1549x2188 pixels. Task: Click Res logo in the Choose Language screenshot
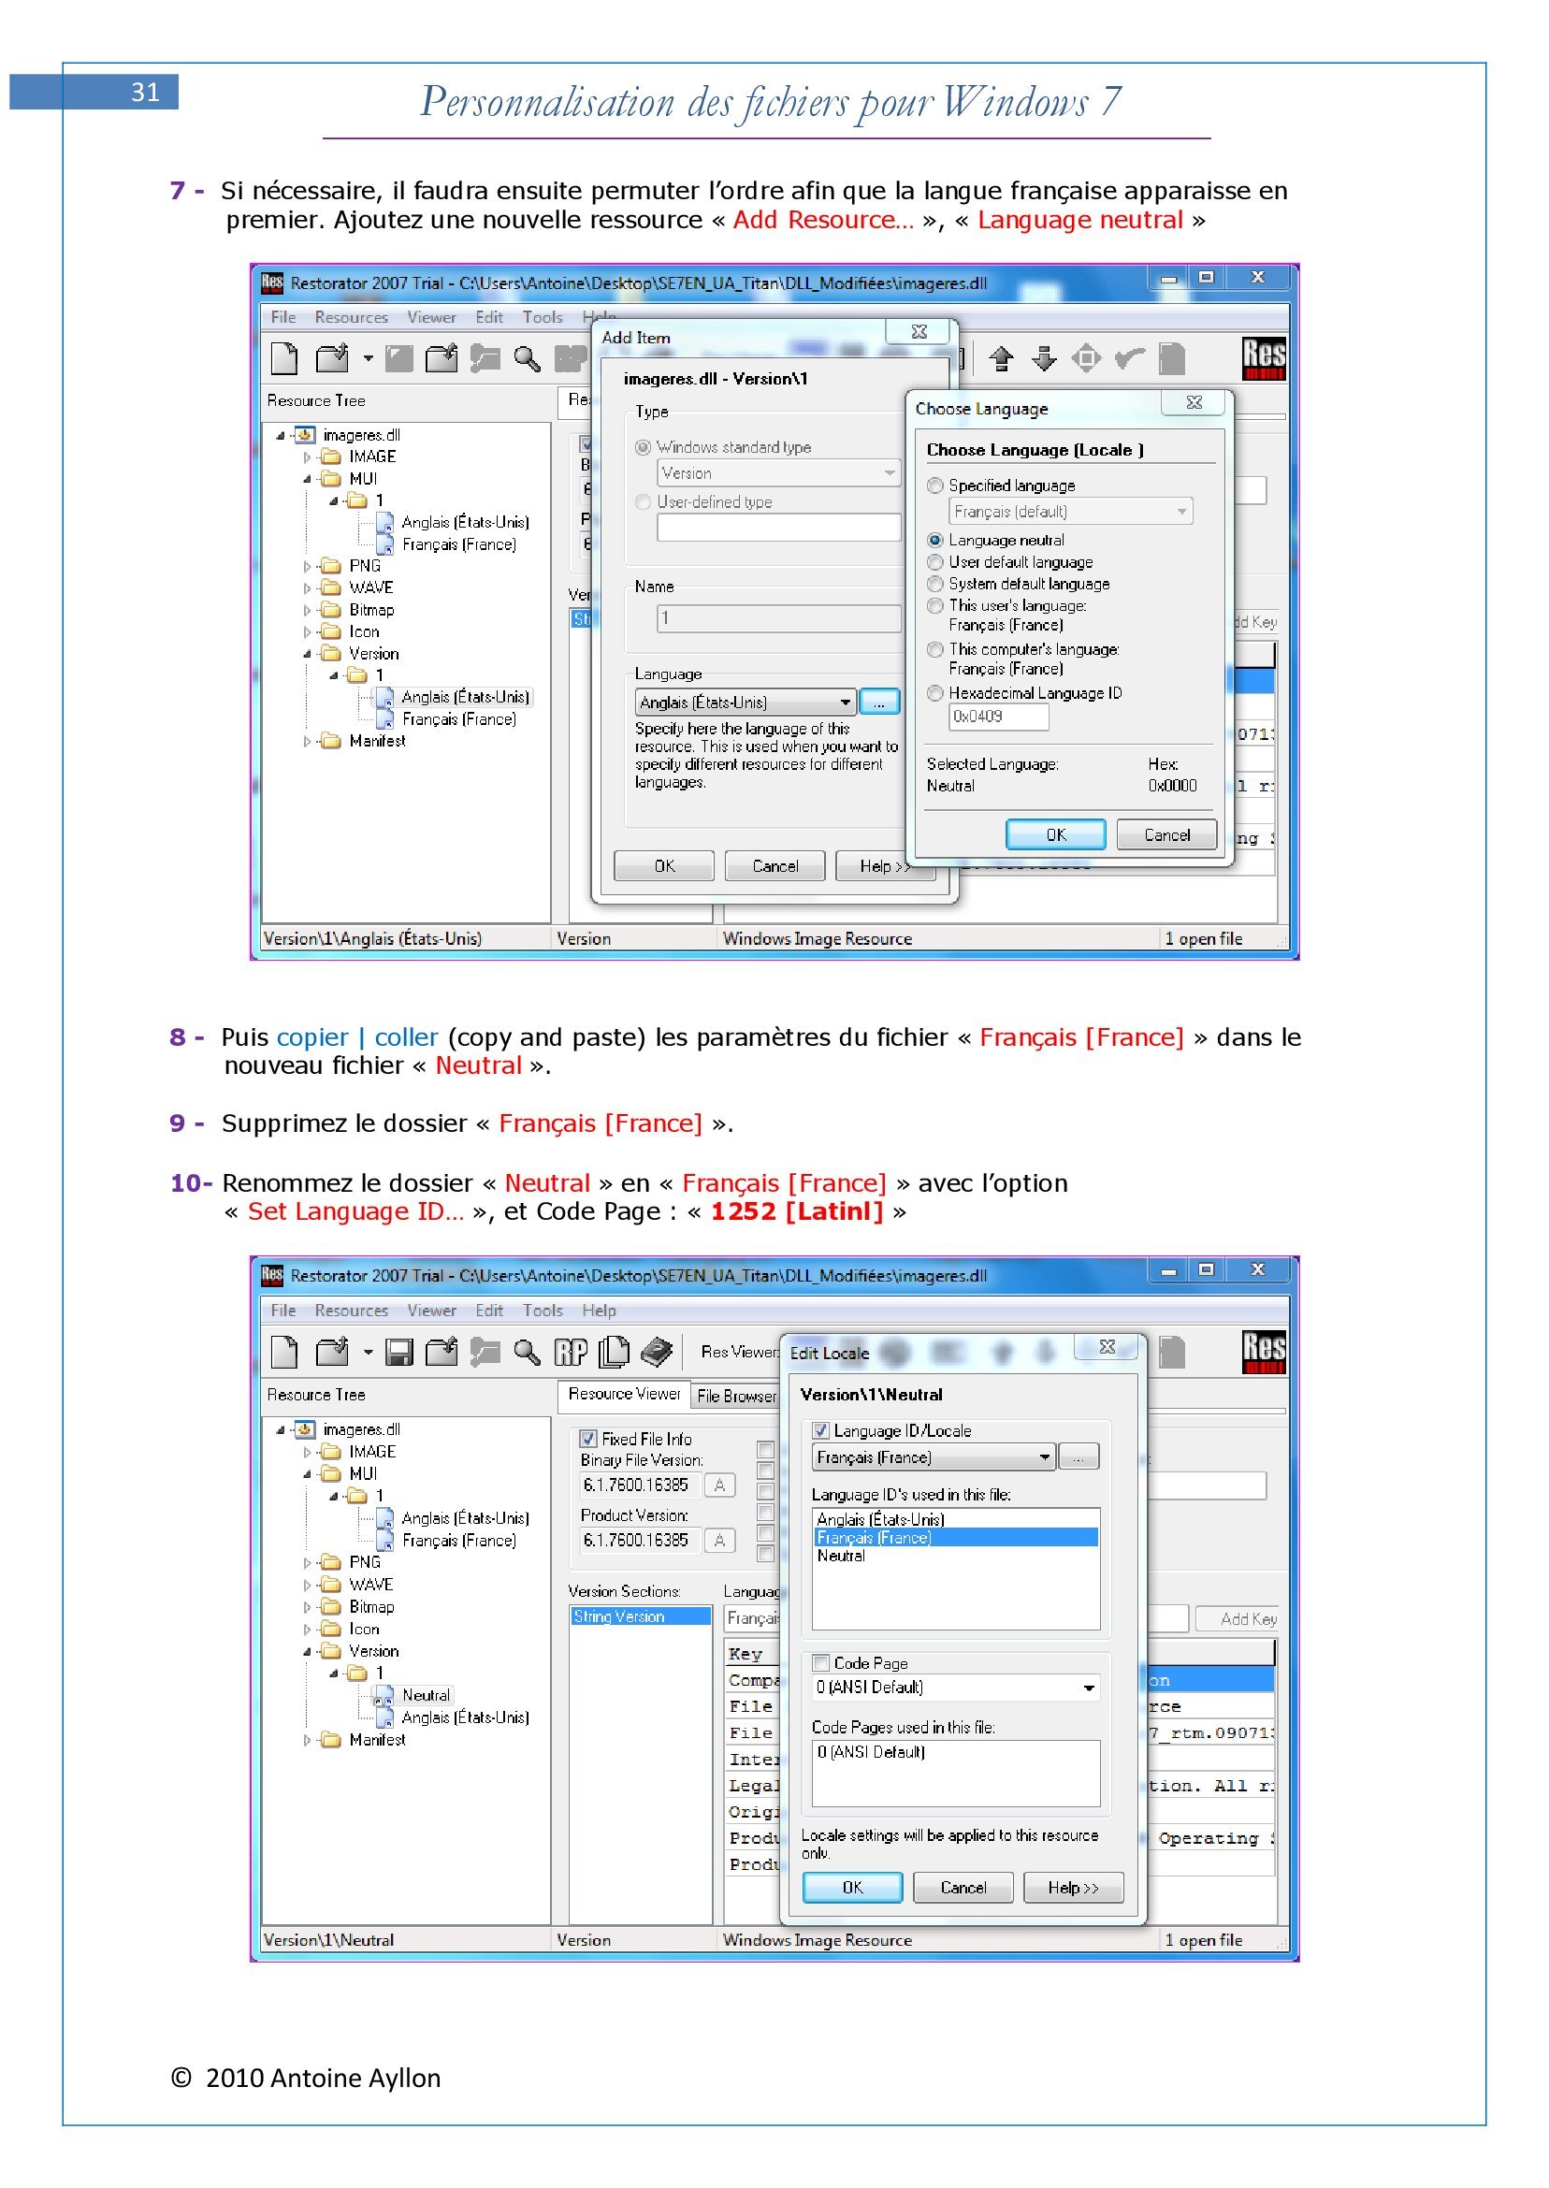point(1264,358)
